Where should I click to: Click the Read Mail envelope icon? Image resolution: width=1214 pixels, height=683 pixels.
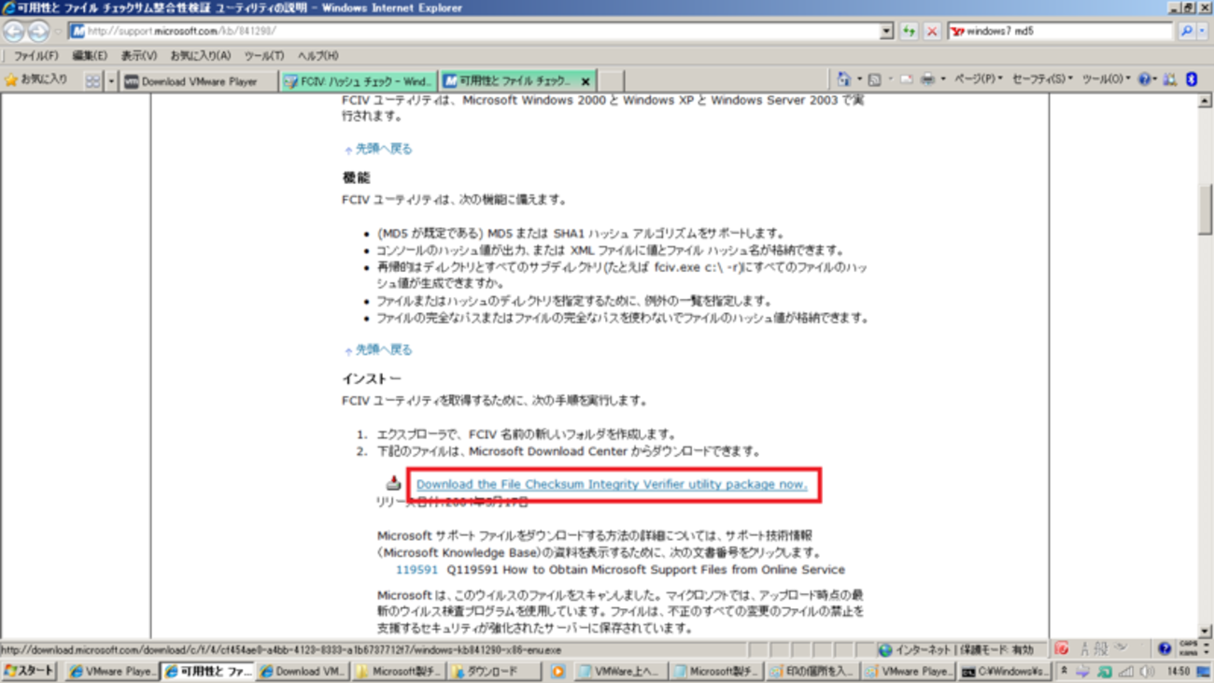[x=906, y=80]
